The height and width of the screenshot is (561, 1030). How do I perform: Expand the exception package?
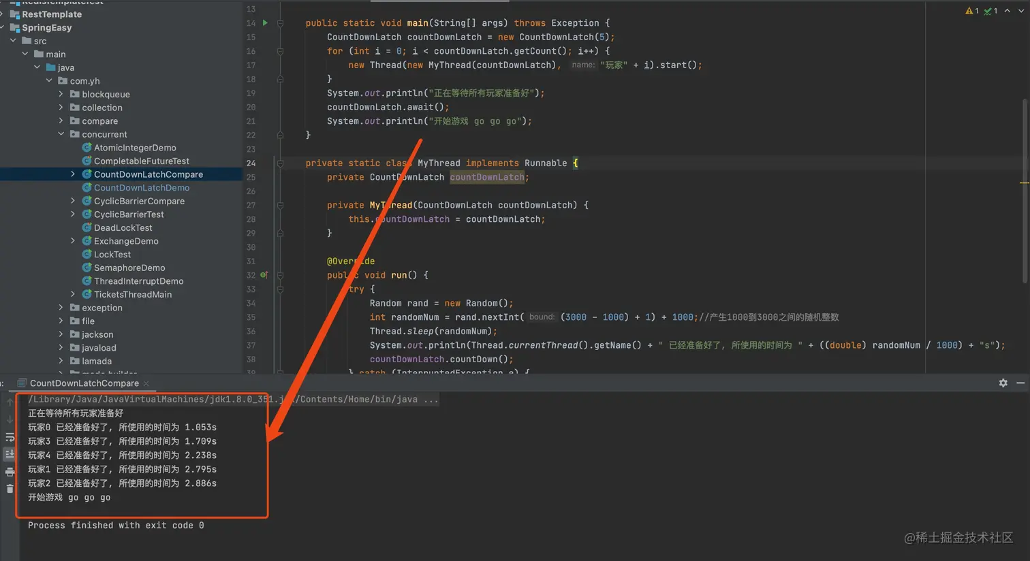point(61,308)
